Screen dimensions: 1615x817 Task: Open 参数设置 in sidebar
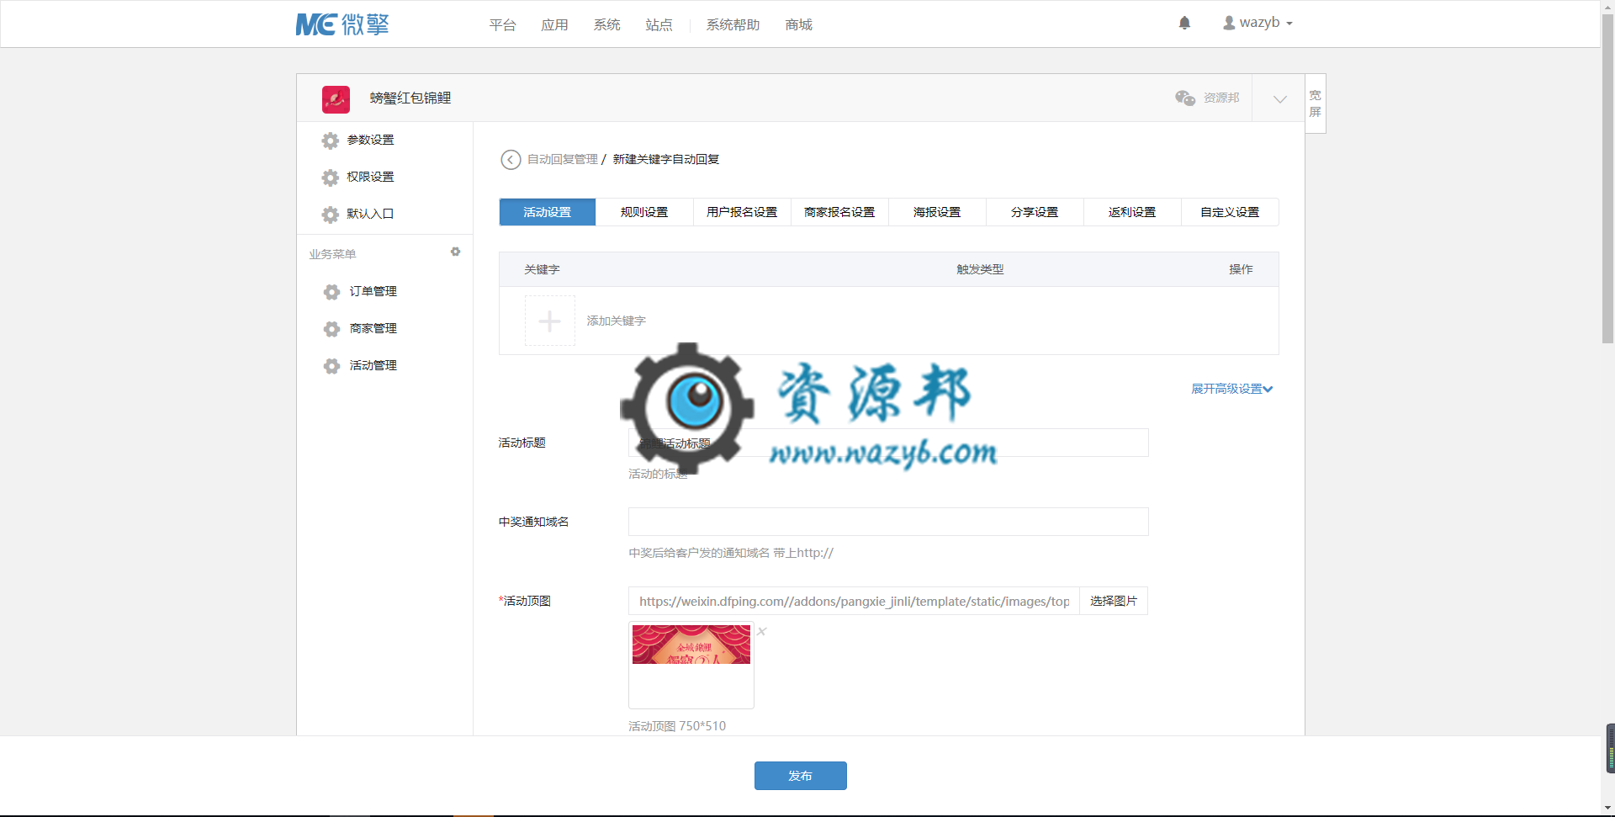click(x=370, y=141)
